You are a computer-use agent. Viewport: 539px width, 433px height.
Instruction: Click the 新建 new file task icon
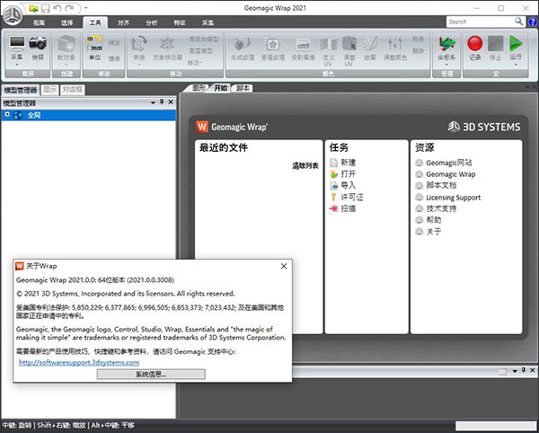pos(335,163)
